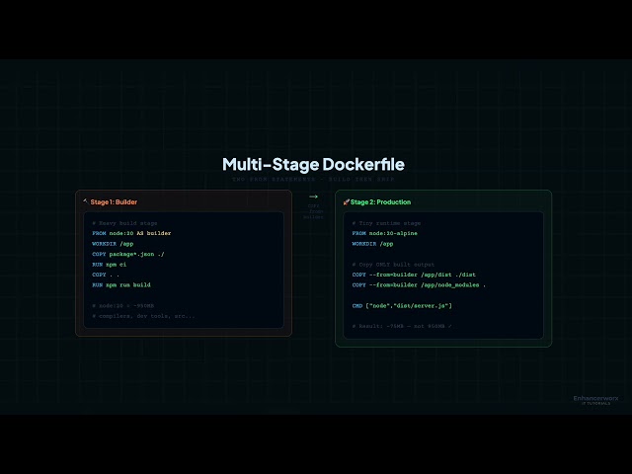This screenshot has width=632, height=474.
Task: Click the CMD ["node","dist/server.js"] line
Action: (402, 305)
